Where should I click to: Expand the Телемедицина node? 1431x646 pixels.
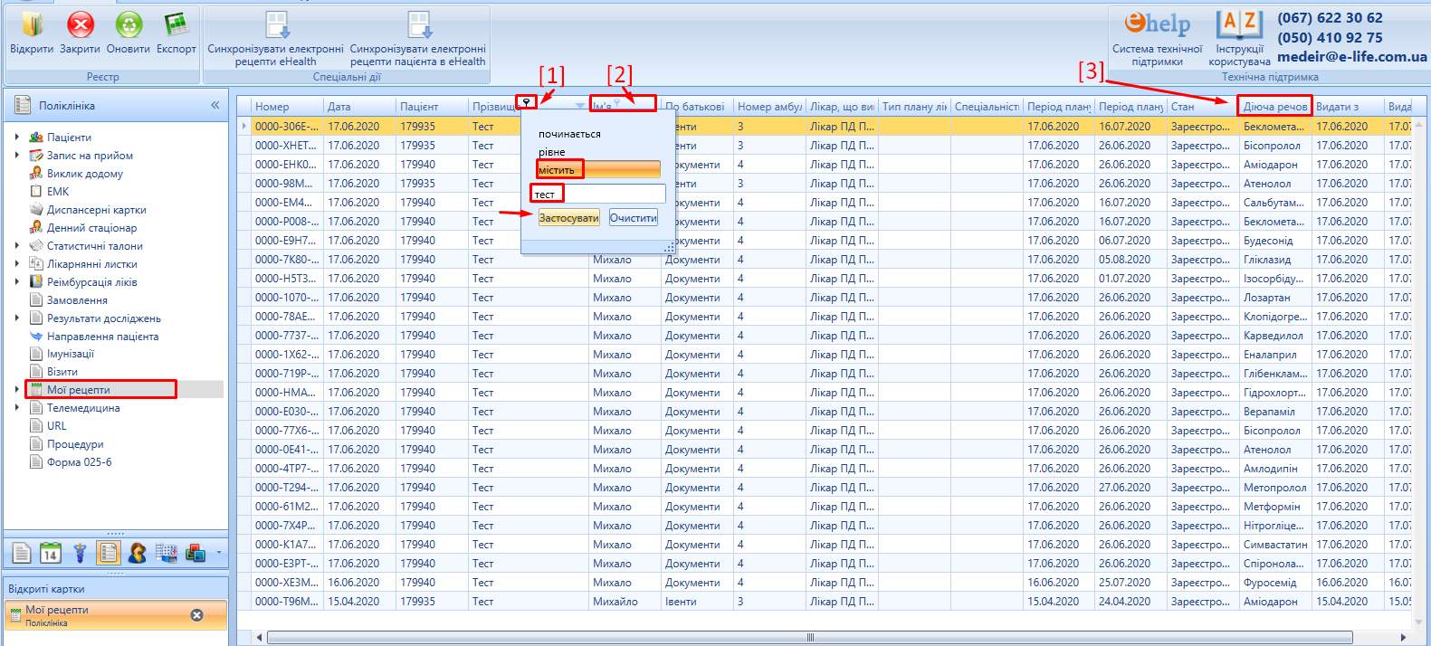[17, 407]
